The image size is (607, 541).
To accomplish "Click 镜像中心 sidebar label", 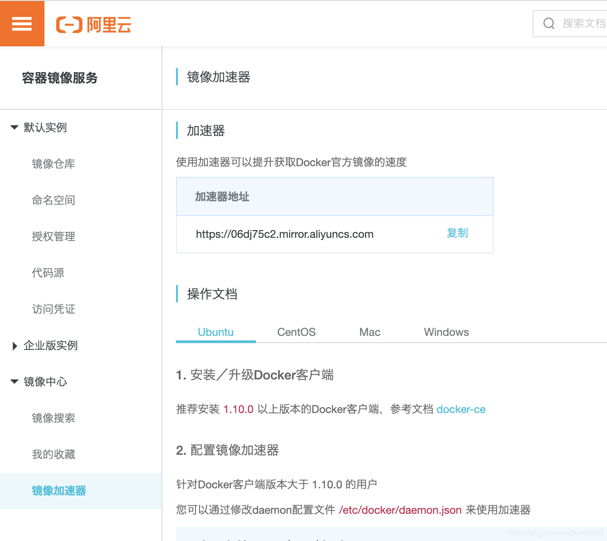I will point(45,382).
